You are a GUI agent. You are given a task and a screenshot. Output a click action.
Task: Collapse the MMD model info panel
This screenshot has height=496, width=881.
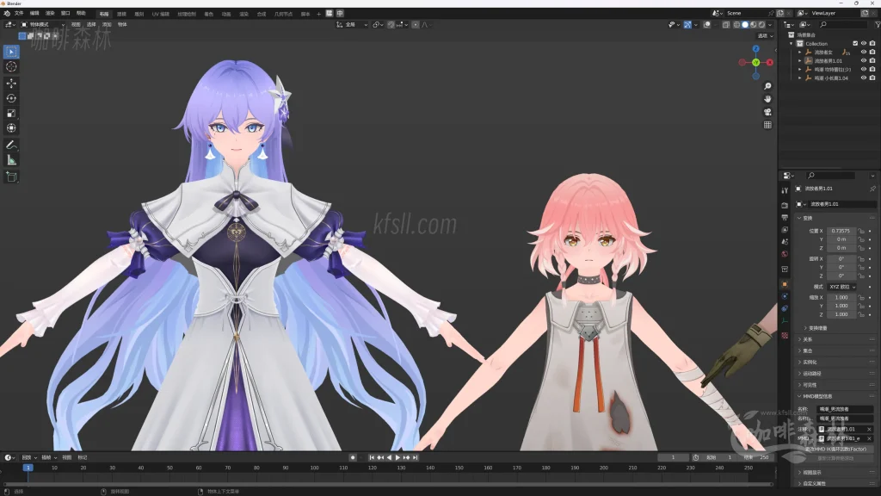[x=817, y=396]
